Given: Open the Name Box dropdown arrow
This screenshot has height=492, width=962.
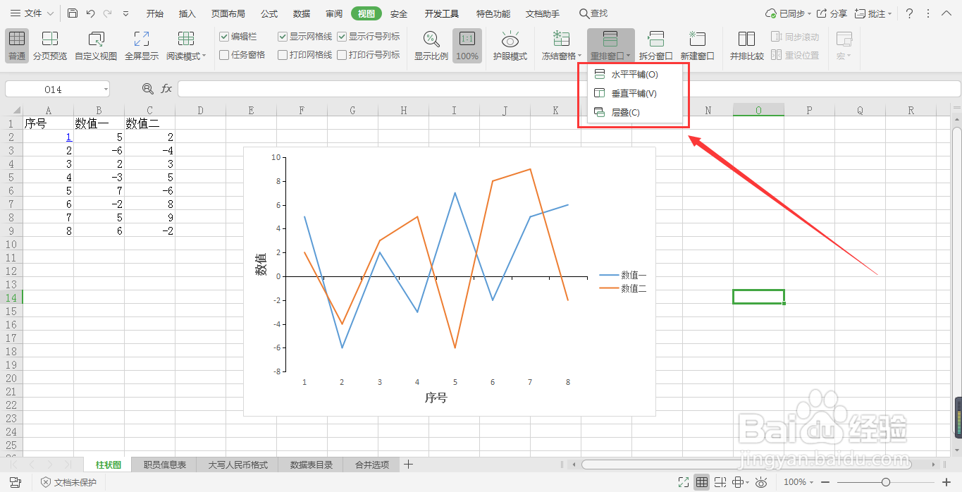Looking at the screenshot, I should [x=106, y=88].
